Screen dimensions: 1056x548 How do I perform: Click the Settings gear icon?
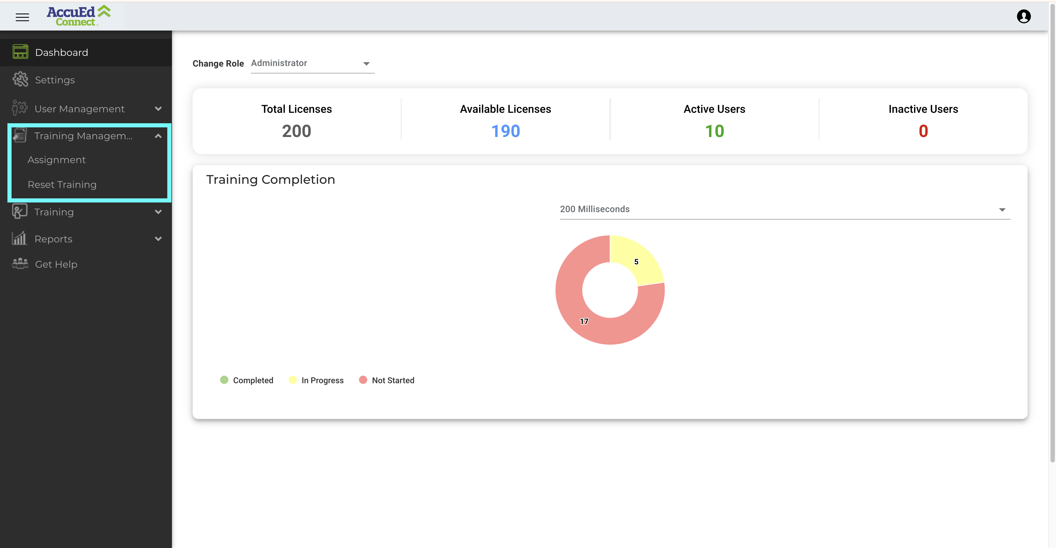[20, 80]
